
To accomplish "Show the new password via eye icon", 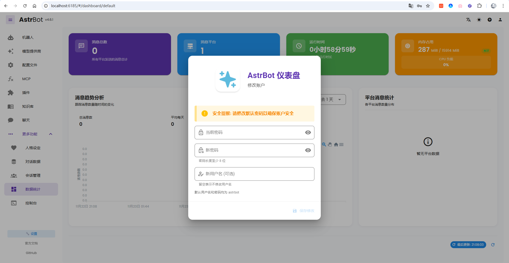I will coord(308,150).
